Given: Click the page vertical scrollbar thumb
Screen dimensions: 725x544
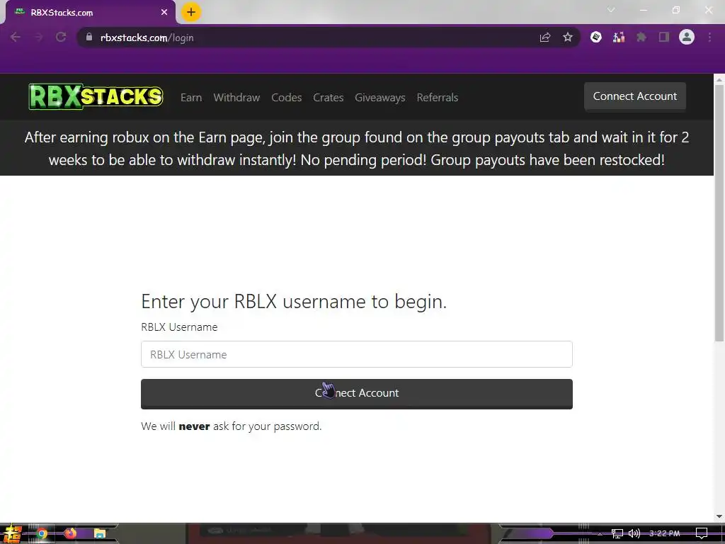Looking at the screenshot, I should [x=719, y=212].
